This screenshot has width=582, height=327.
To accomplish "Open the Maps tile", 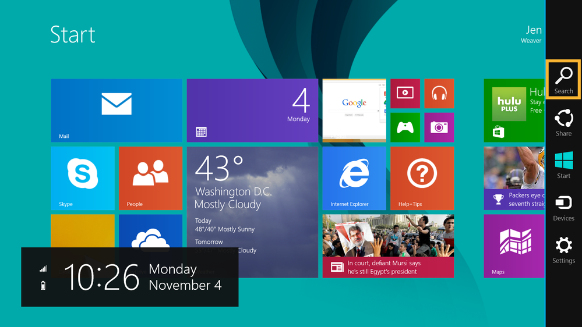I will pyautogui.click(x=513, y=246).
